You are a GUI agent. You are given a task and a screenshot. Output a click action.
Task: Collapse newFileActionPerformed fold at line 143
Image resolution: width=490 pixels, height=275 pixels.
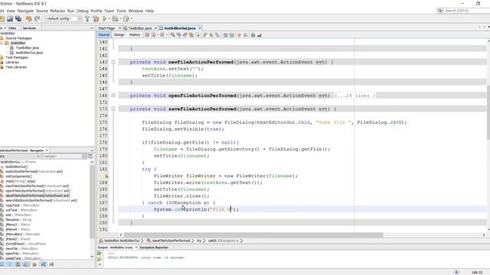(x=113, y=62)
